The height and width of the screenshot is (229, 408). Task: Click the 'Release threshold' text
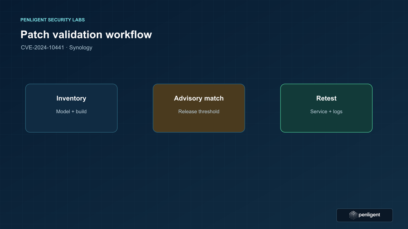pyautogui.click(x=199, y=111)
